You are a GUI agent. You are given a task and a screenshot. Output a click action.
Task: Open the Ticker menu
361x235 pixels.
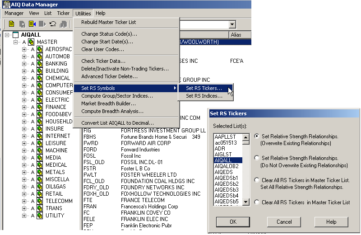point(63,14)
